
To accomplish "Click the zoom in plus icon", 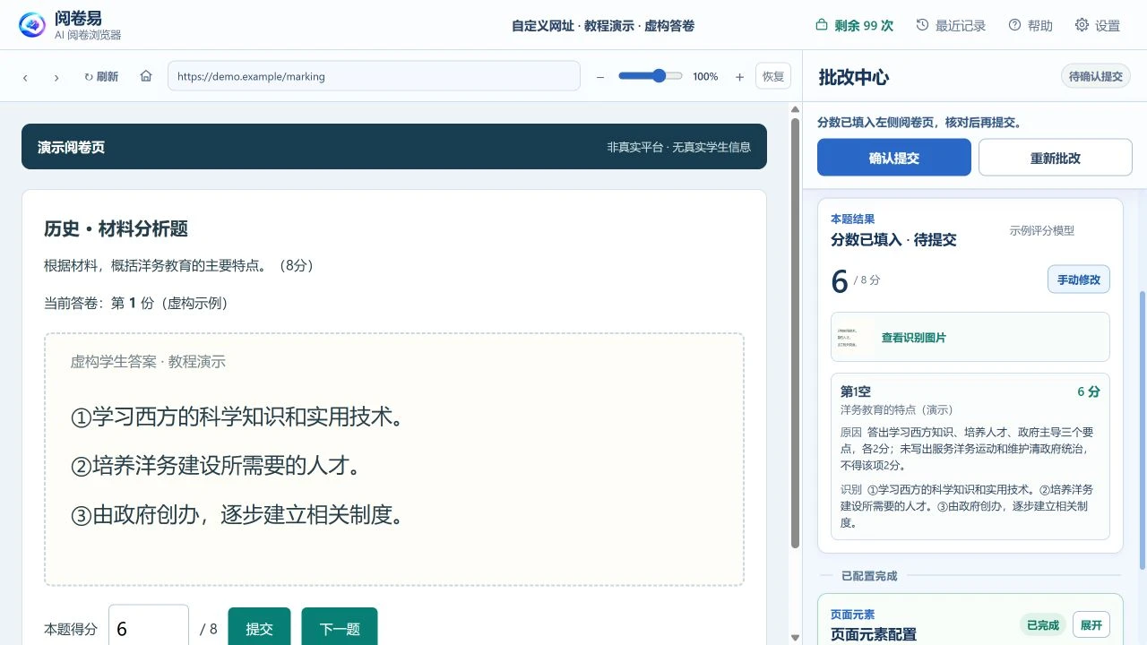I will (739, 77).
